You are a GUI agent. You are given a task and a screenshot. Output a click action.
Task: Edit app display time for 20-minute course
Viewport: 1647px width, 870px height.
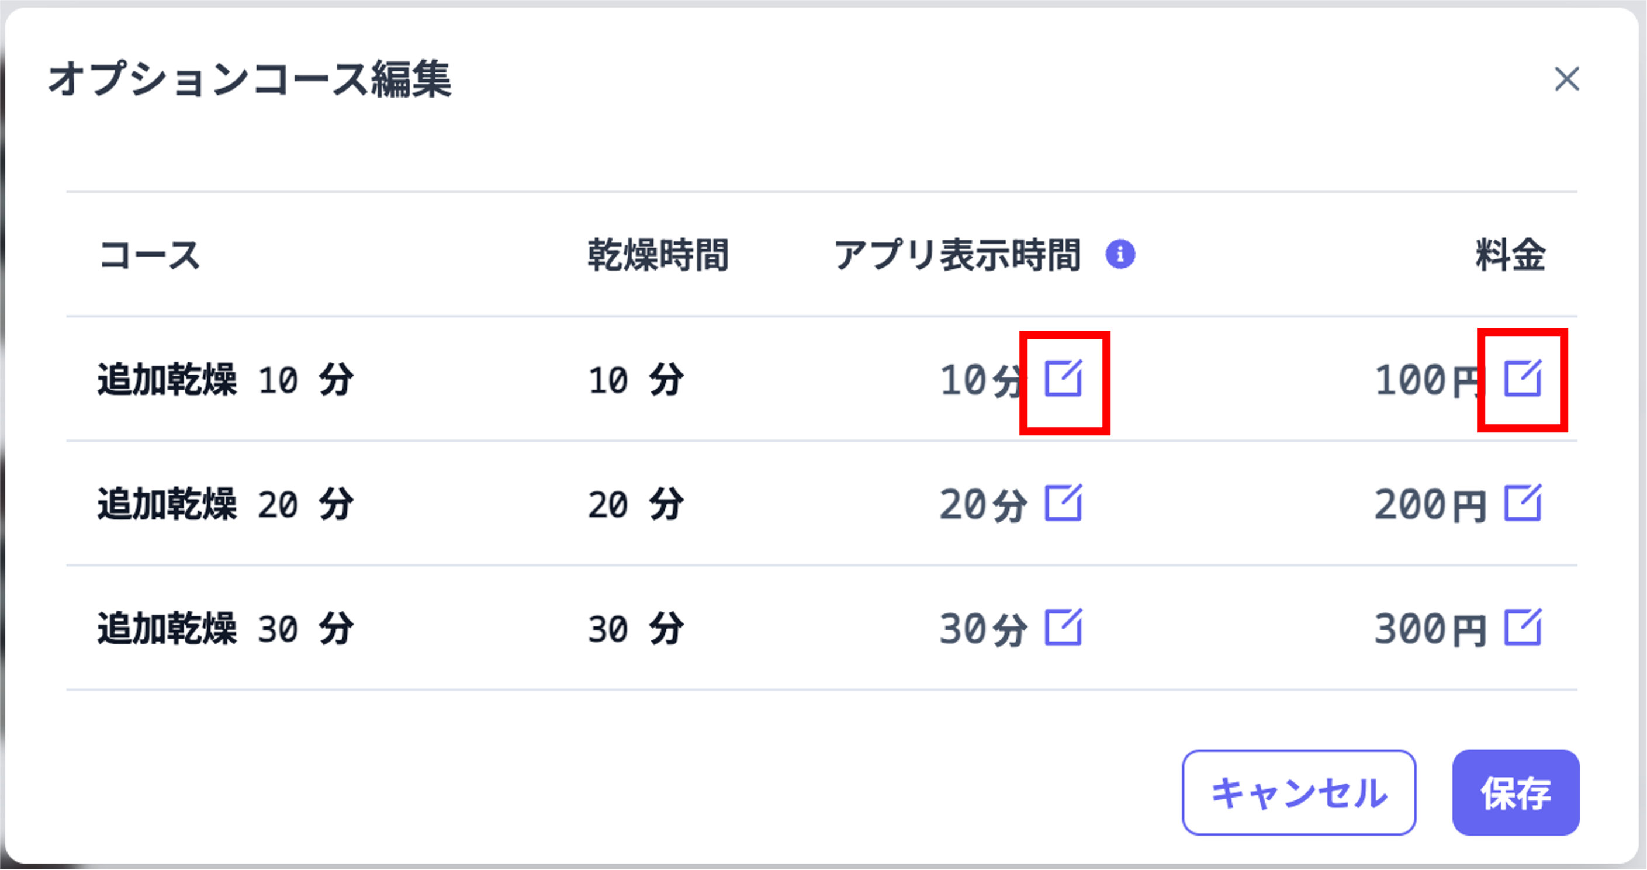(x=1063, y=503)
